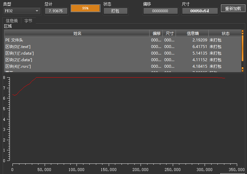Viewport: 247px width, 174px height.
Task: Click the offset cell in the PE 文件头 row
Action: 156,40
